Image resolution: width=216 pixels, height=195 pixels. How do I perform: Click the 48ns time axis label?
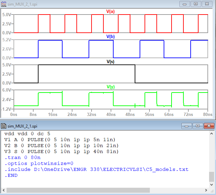[130, 114]
